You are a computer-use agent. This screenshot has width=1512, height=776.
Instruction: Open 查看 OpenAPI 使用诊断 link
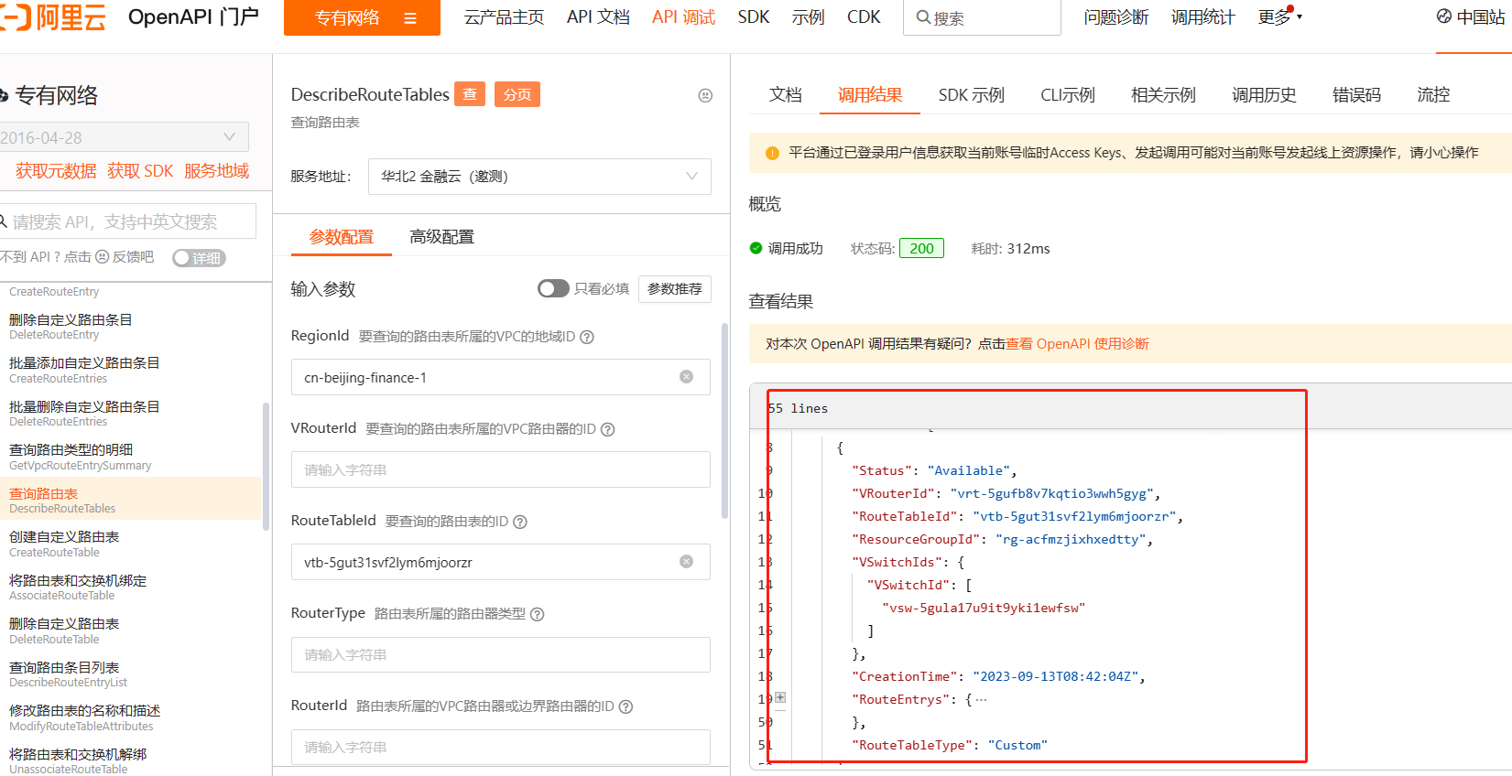click(1077, 344)
